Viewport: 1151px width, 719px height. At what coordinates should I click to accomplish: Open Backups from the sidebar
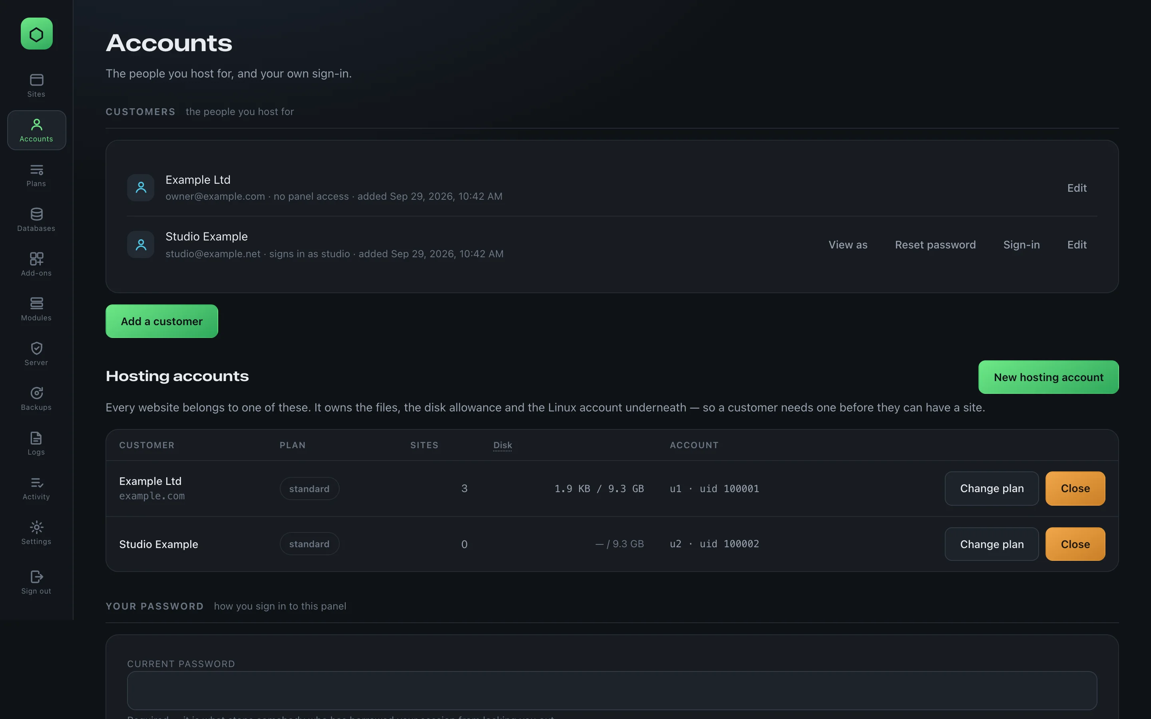click(x=37, y=399)
